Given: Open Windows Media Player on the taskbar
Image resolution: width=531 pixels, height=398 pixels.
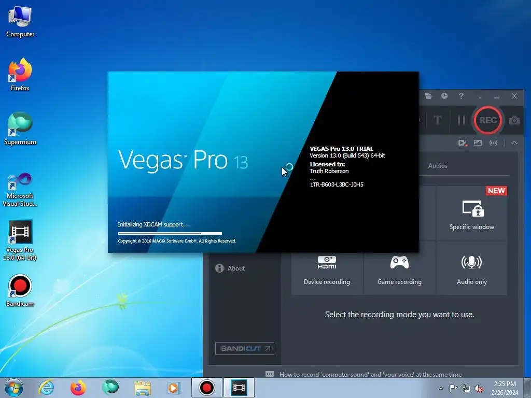Looking at the screenshot, I should [x=174, y=388].
